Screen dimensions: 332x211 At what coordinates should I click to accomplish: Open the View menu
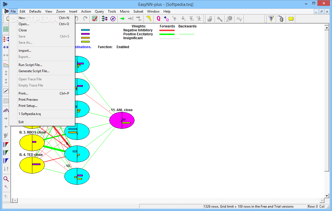[49, 11]
